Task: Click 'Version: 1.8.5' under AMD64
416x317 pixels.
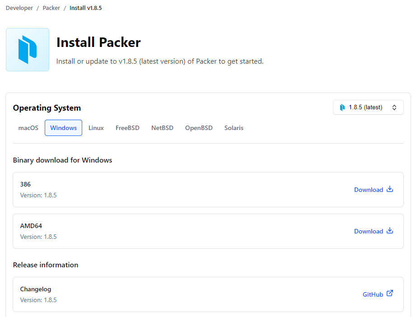Action: tap(38, 237)
